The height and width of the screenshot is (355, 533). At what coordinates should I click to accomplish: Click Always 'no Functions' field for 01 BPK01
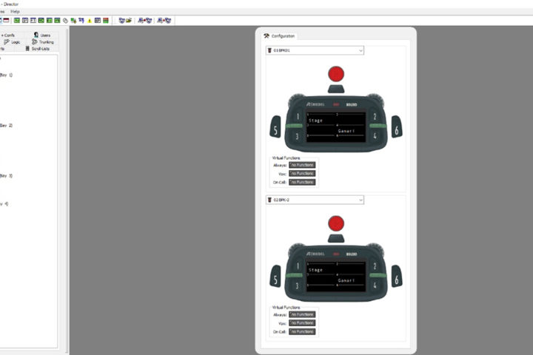[302, 165]
